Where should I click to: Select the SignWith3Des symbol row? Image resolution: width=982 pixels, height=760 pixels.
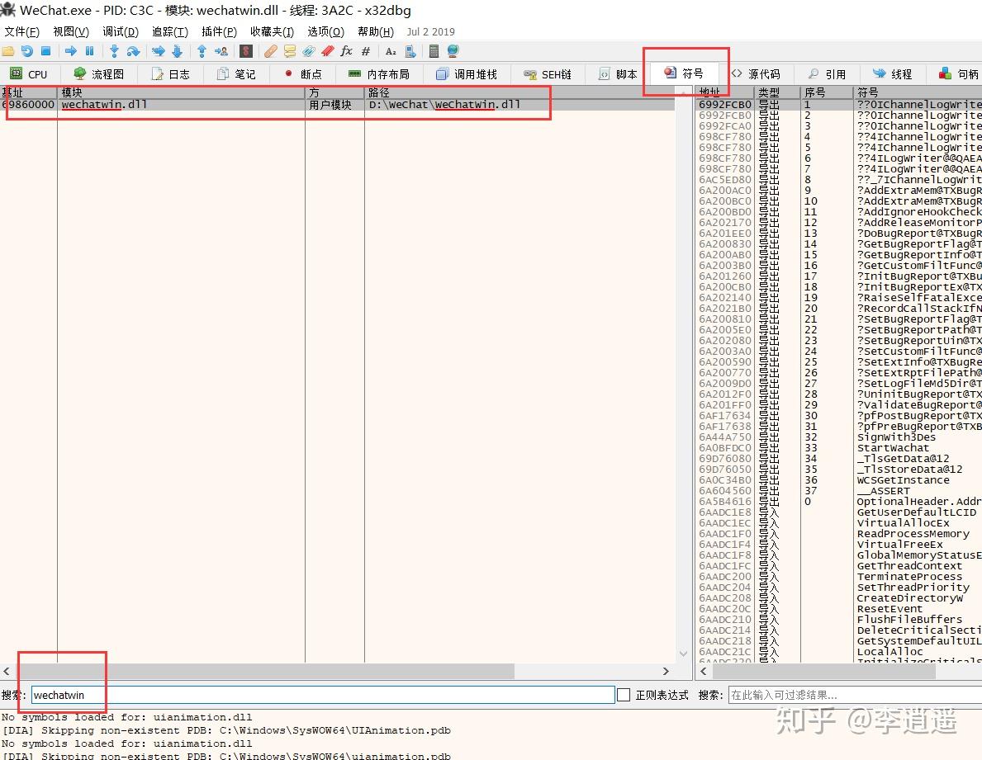pyautogui.click(x=838, y=437)
